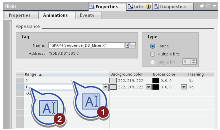Select the Properties sub-tab

click(x=22, y=15)
